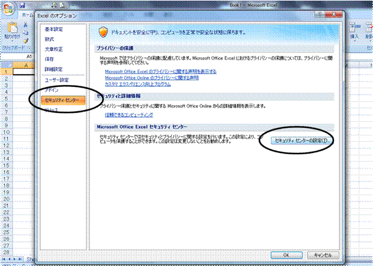Click the Format Painter brush icon
Screen dimensions: 373x266
(25, 41)
